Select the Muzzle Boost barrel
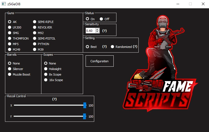Screen dimensions: 209x132 pyautogui.click(x=19, y=74)
